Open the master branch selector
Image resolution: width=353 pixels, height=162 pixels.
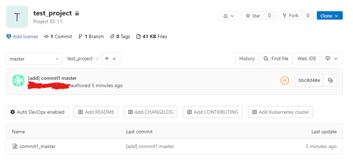coord(34,59)
